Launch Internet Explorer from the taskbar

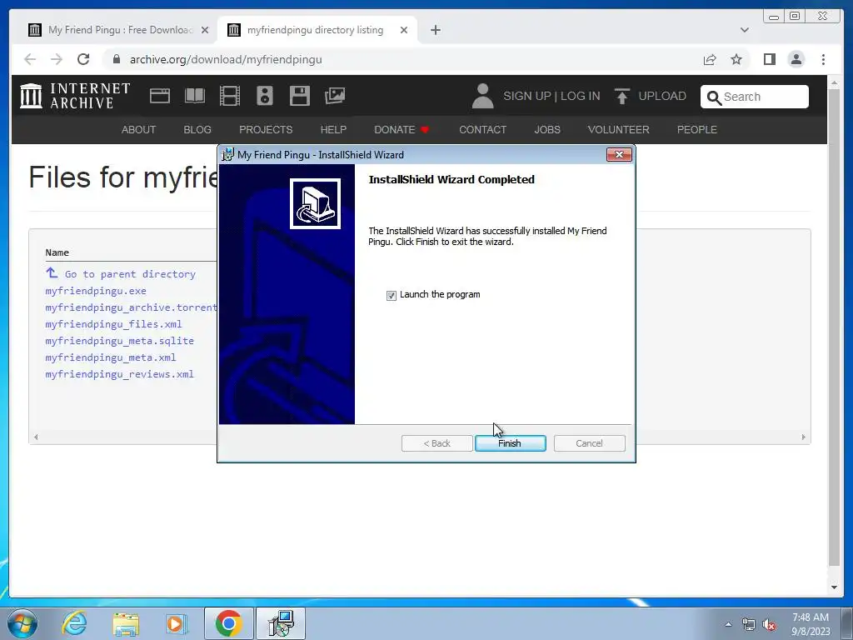pos(74,623)
